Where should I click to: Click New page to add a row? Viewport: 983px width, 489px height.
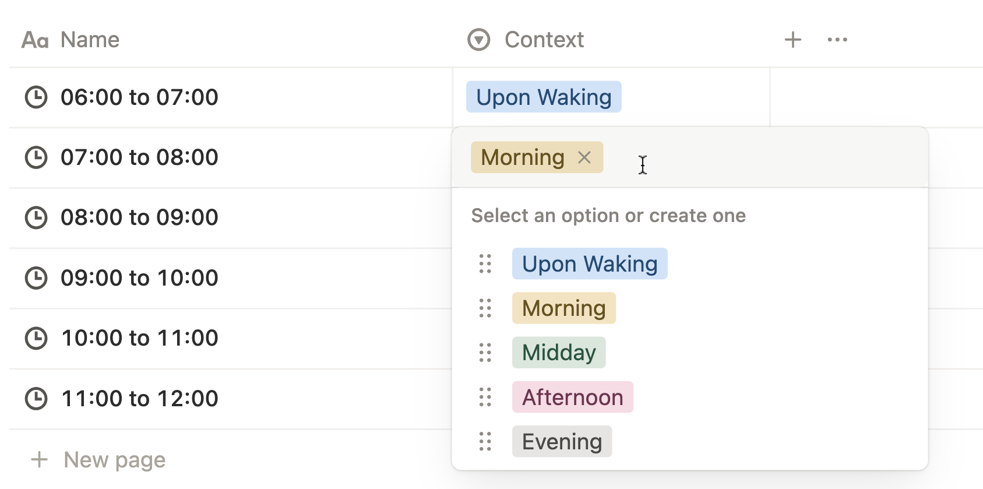[x=114, y=460]
